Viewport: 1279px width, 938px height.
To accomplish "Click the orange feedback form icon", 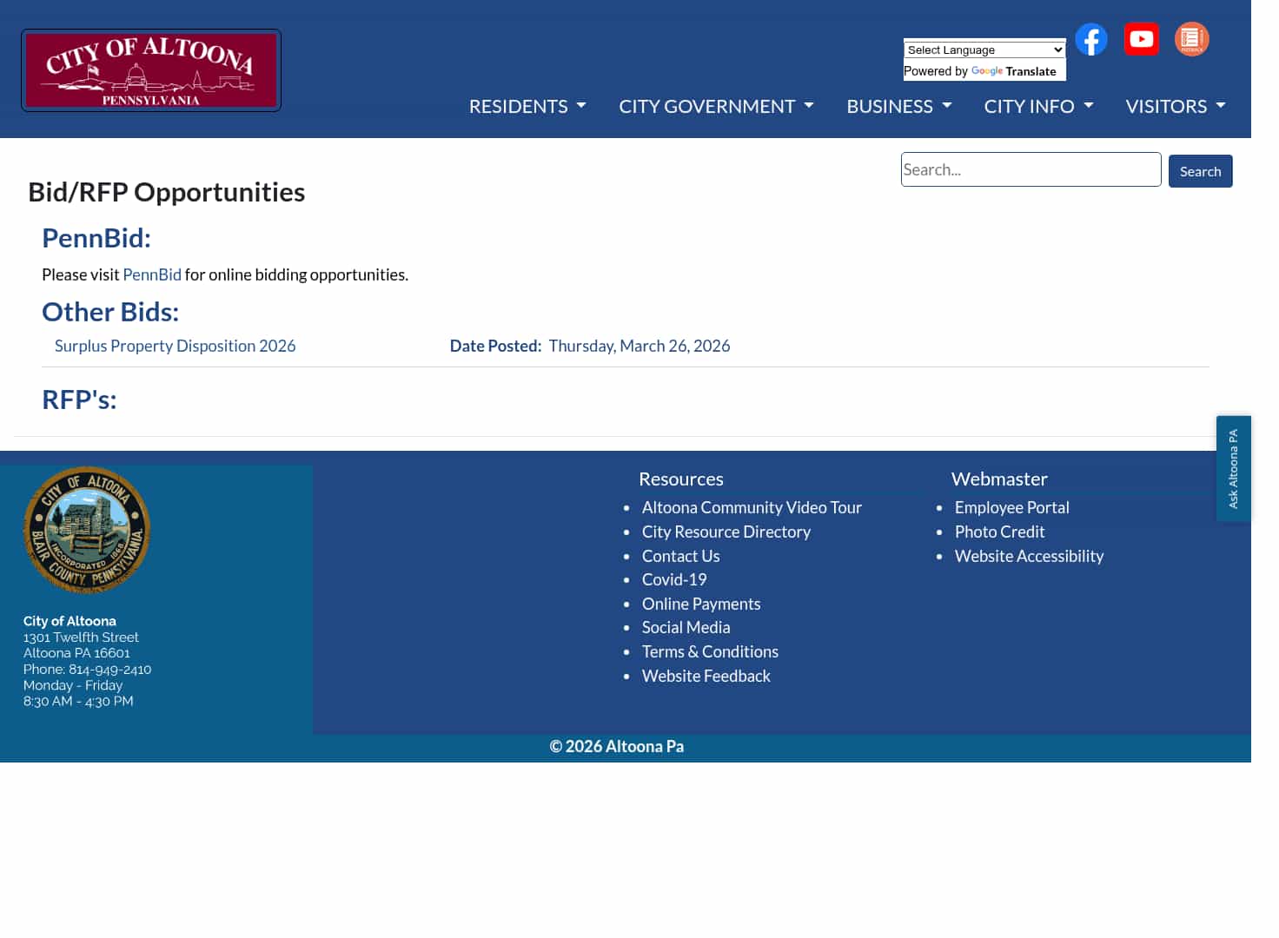I will [x=1192, y=39].
